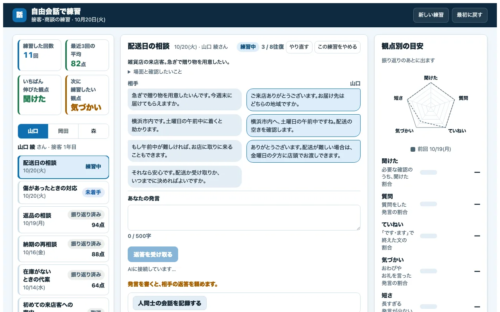
Task: Click the message bubble ご来店ありがとうございます
Action: [x=304, y=100]
